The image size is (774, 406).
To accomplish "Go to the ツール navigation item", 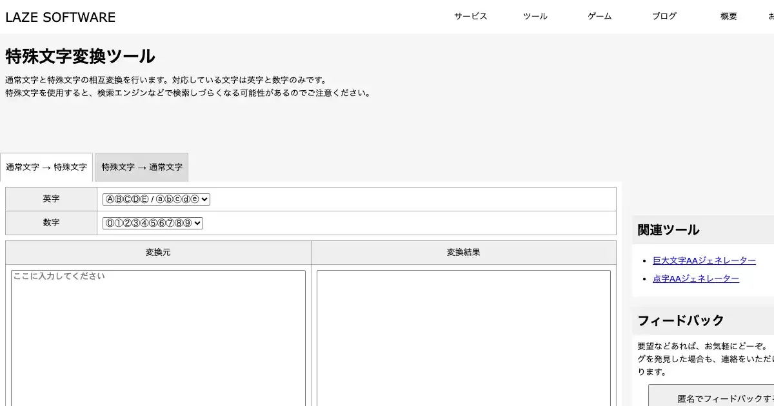I will (535, 17).
